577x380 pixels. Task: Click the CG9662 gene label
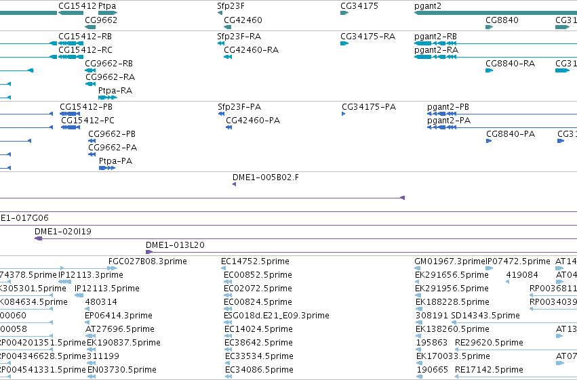tap(101, 20)
